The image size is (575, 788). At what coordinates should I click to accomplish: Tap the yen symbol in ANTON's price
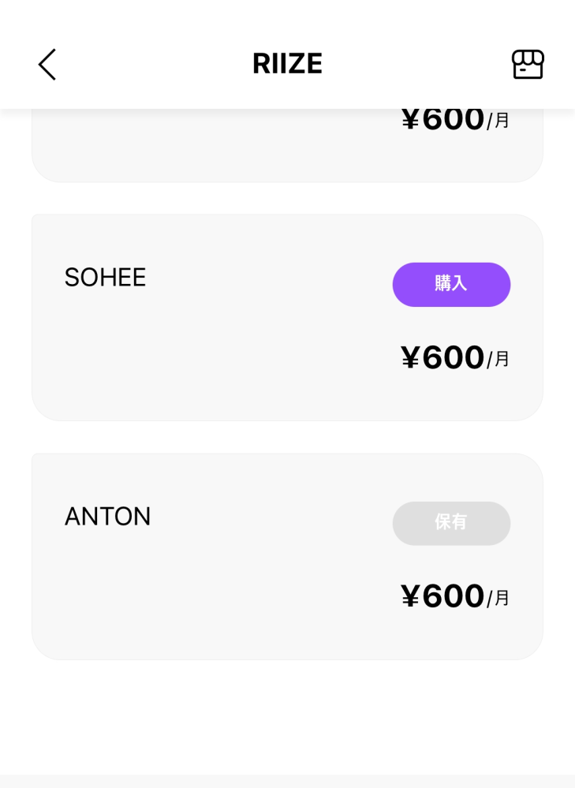(x=410, y=598)
